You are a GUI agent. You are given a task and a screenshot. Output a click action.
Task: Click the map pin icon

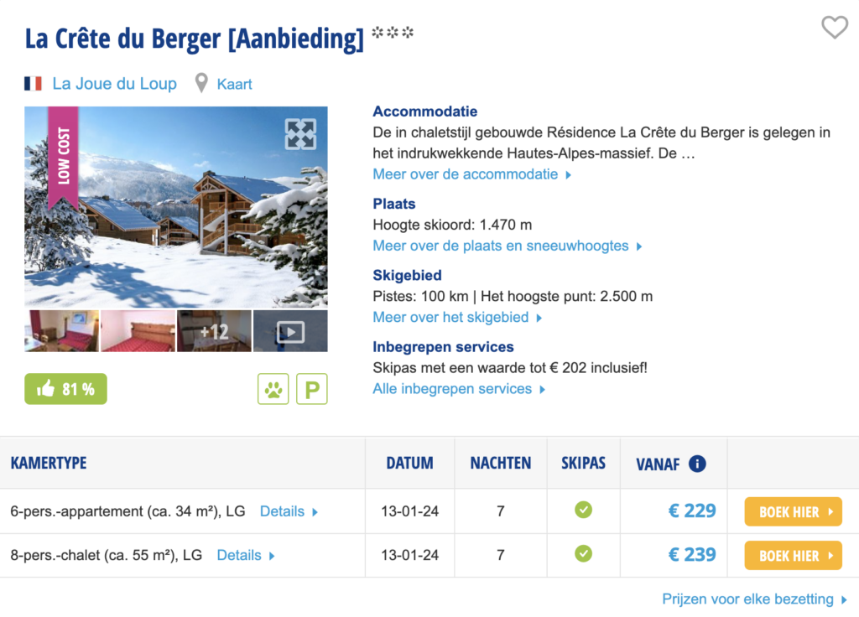pyautogui.click(x=201, y=84)
